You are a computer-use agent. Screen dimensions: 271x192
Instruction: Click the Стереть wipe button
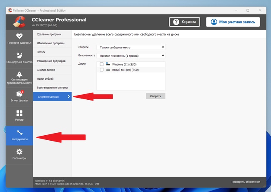click(156, 96)
